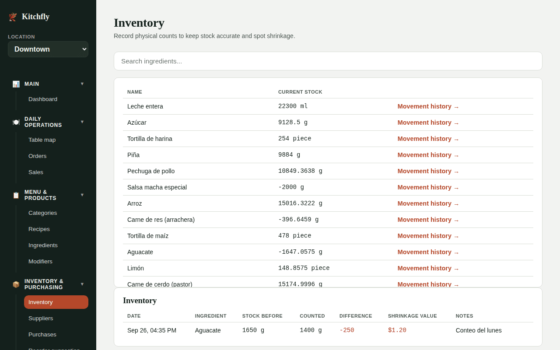
Task: Collapse the Main section chevron
Action: (82, 84)
